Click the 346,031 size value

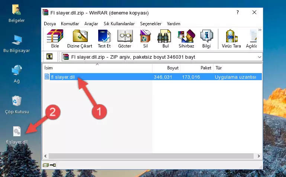[163, 77]
